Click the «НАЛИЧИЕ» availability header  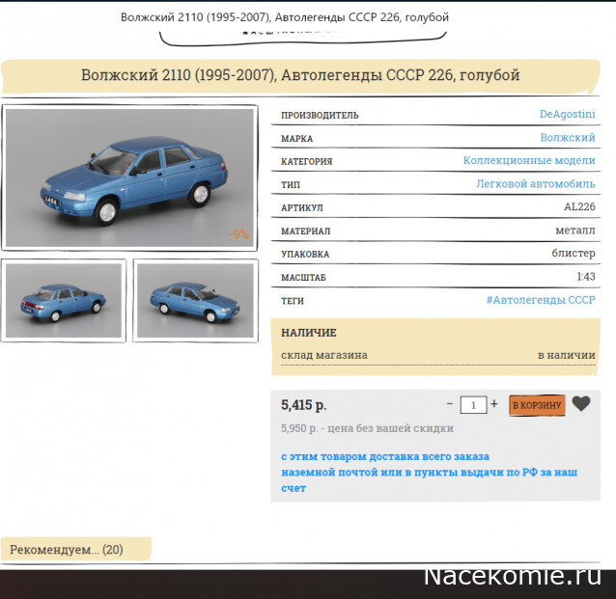pyautogui.click(x=309, y=333)
